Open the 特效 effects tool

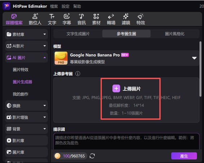pos(141,20)
